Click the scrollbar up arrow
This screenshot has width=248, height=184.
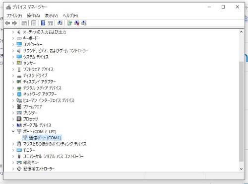click(x=241, y=32)
